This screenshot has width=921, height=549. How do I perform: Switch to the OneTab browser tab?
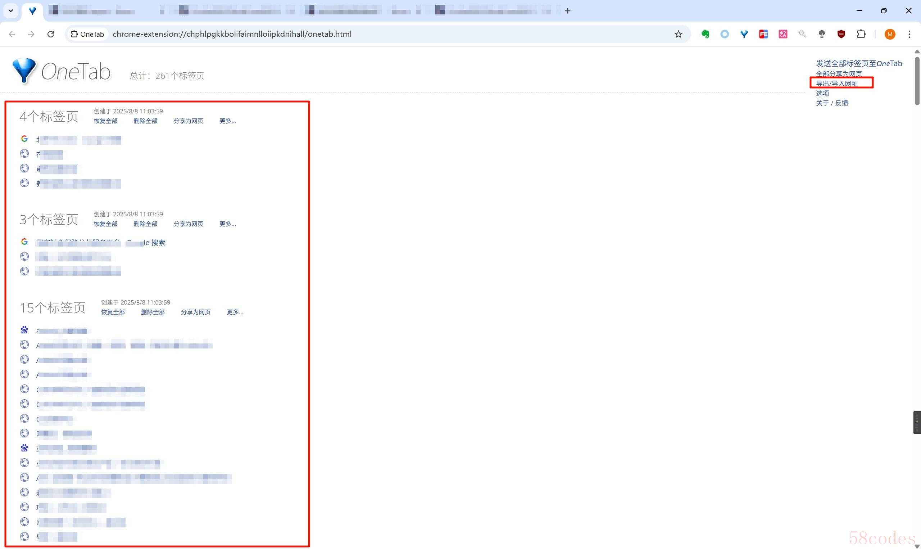click(32, 11)
